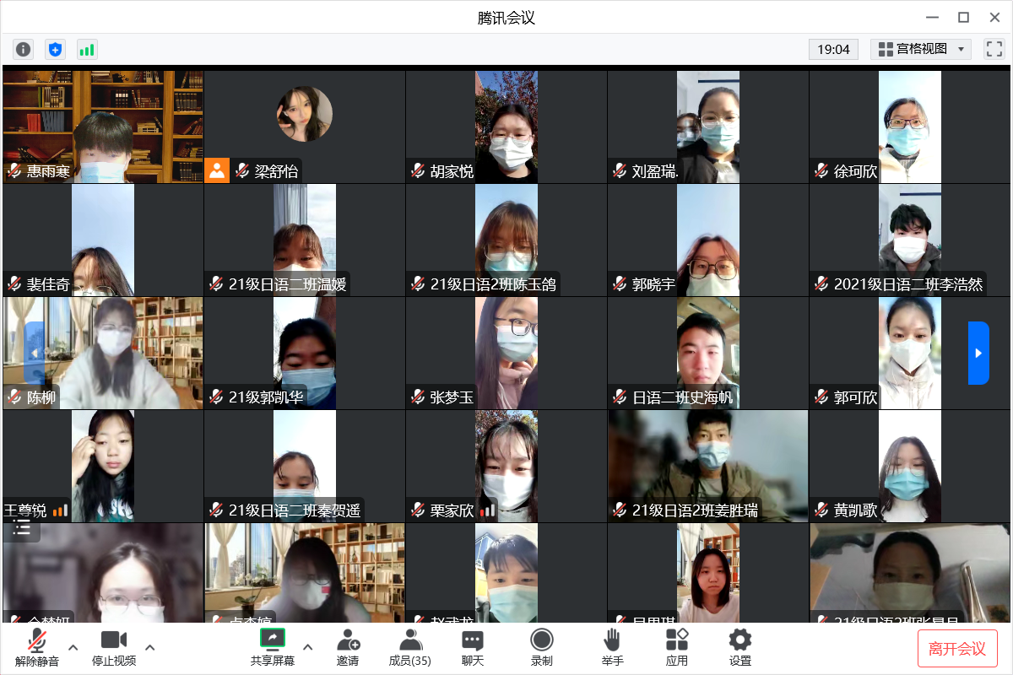Enter full screen mode icon
The width and height of the screenshot is (1013, 675).
pyautogui.click(x=994, y=49)
